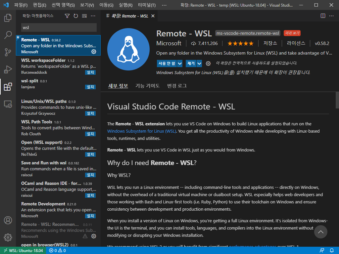This screenshot has width=339, height=254.
Task: Click the scroll-to-top arrow button
Action: pos(320,232)
